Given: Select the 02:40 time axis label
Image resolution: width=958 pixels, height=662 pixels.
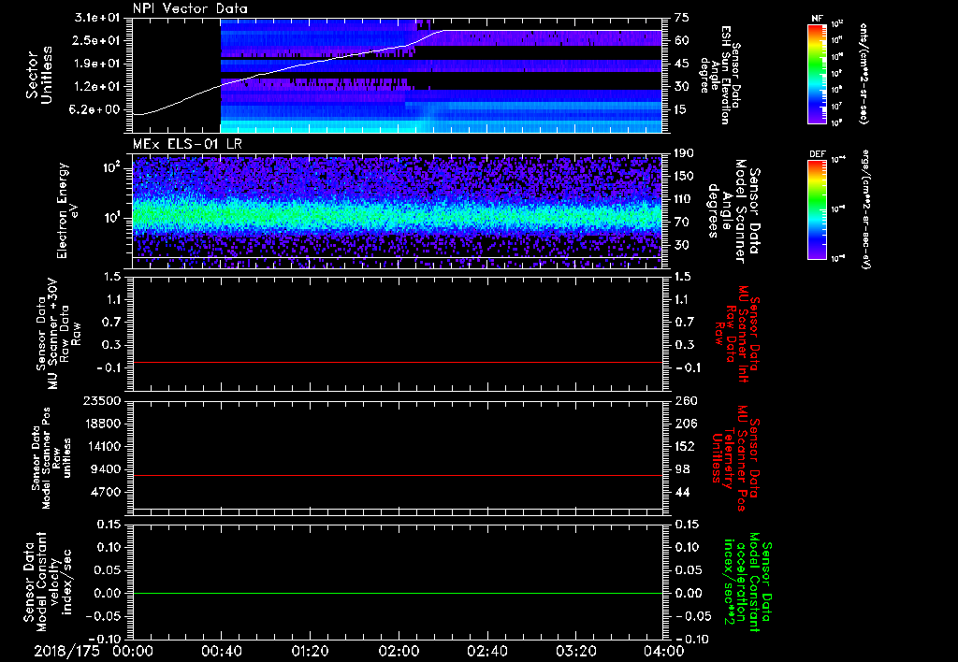Looking at the screenshot, I should [x=486, y=650].
